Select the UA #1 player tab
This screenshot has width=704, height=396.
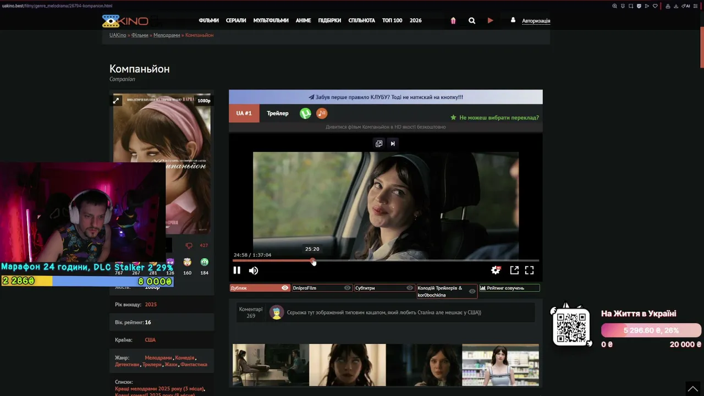[x=244, y=113]
